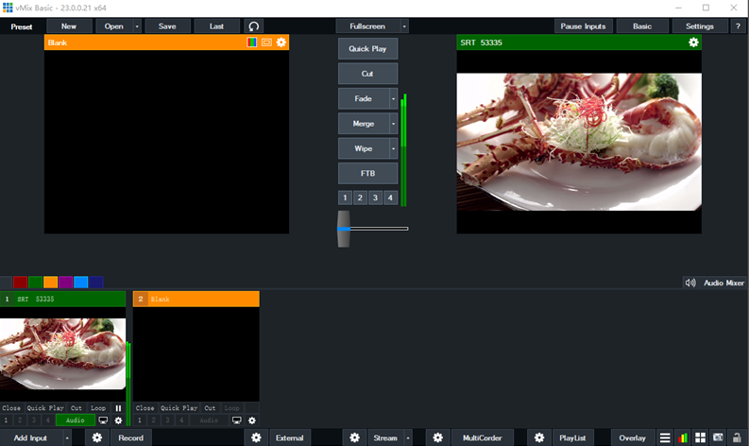
Task: Click the SRT 53335 output video view
Action: (579, 142)
